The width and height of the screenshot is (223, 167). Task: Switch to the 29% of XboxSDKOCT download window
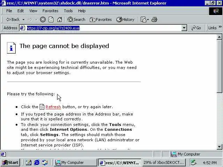pos(164,162)
